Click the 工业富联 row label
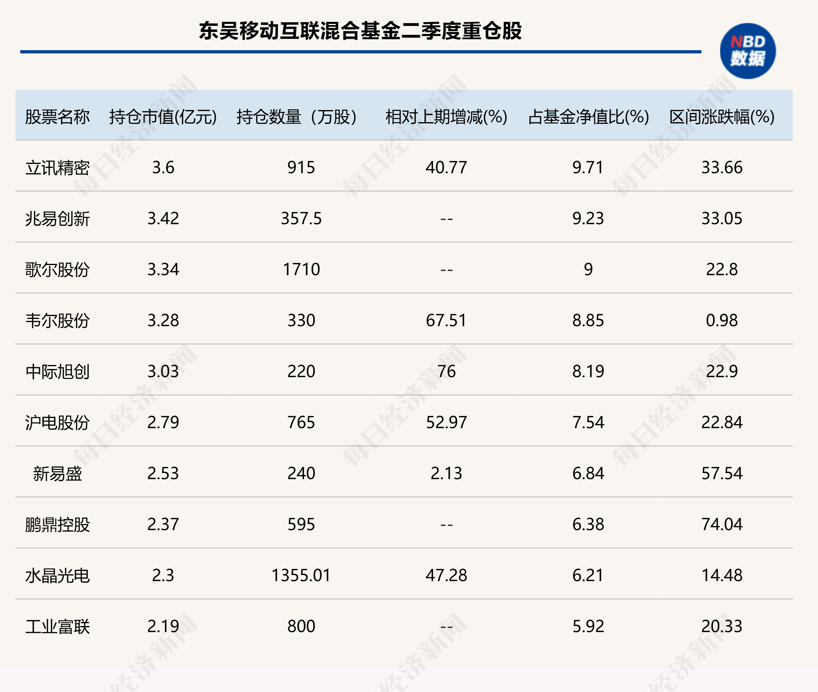 (x=57, y=626)
